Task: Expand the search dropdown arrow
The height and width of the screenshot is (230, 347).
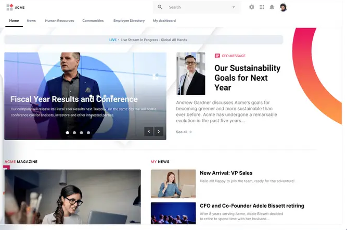Action: pos(234,7)
